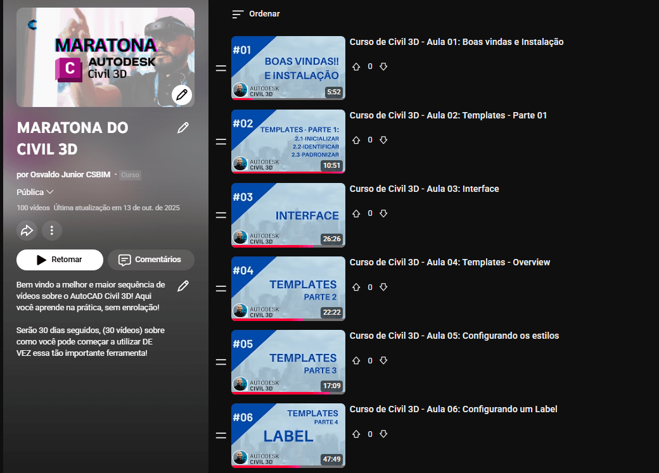The height and width of the screenshot is (473, 659).
Task: Upvote Aula 02: Templates - Parte 01
Action: point(356,140)
